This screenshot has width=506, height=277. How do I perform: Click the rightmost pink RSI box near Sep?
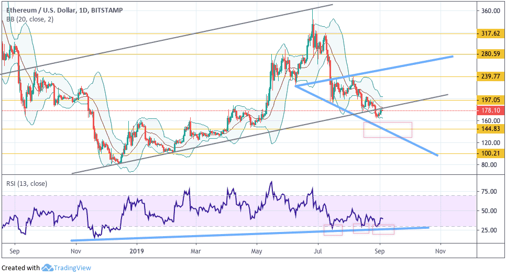pyautogui.click(x=383, y=229)
